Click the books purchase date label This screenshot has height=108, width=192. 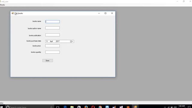point(34,41)
